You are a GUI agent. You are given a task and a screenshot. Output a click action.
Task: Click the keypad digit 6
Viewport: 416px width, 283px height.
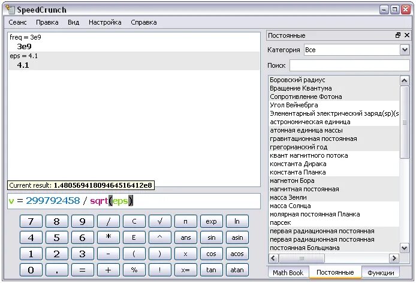coord(82,237)
